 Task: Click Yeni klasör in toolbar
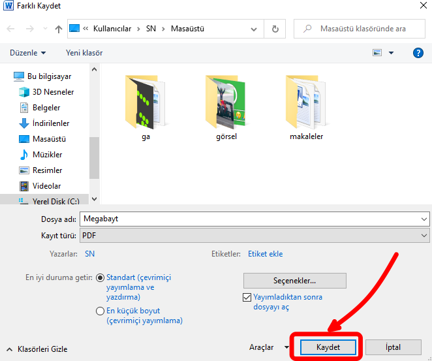84,53
